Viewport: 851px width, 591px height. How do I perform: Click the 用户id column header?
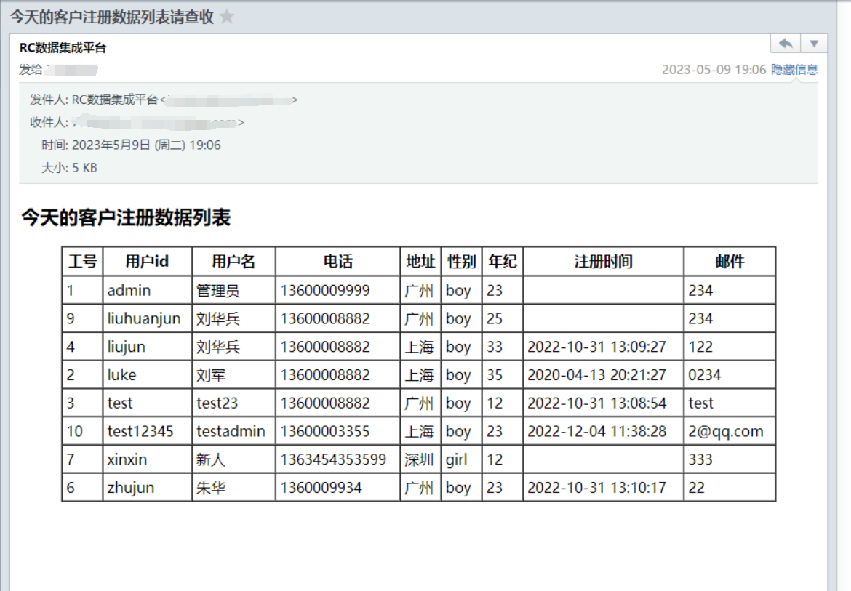click(x=147, y=262)
